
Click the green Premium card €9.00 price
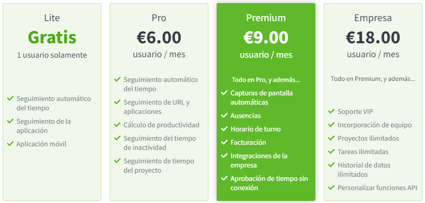[266, 37]
